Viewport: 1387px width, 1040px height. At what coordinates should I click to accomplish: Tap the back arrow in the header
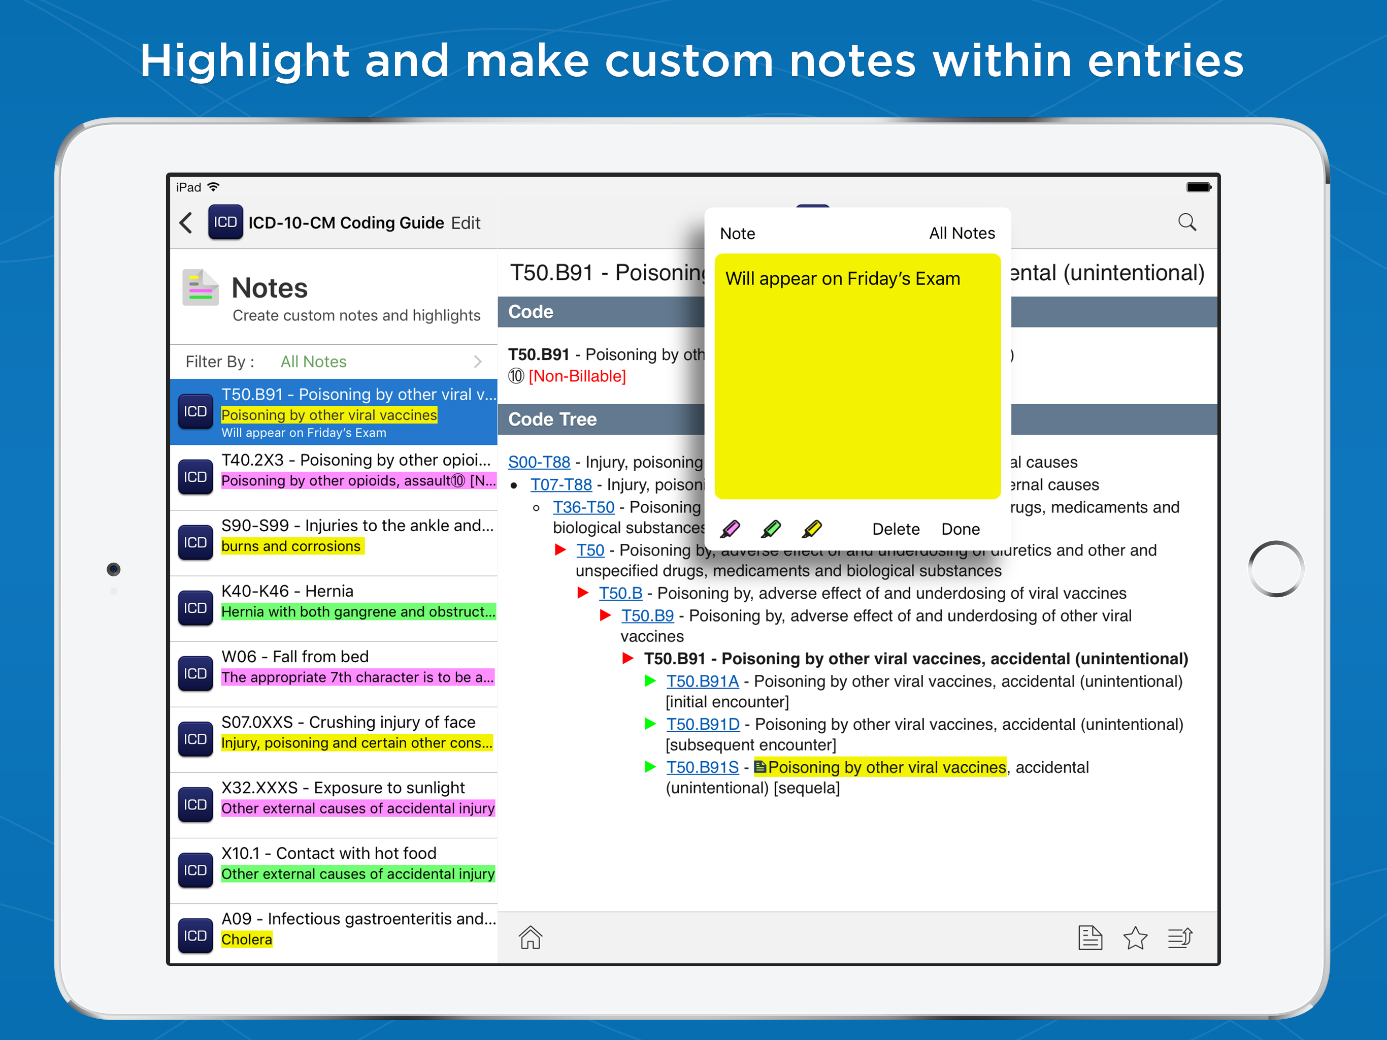[186, 223]
